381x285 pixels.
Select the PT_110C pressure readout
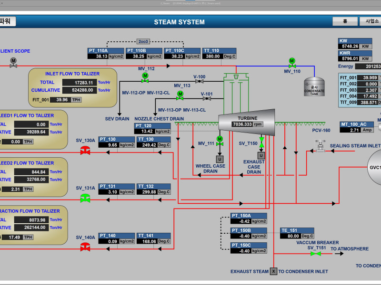coord(182,54)
